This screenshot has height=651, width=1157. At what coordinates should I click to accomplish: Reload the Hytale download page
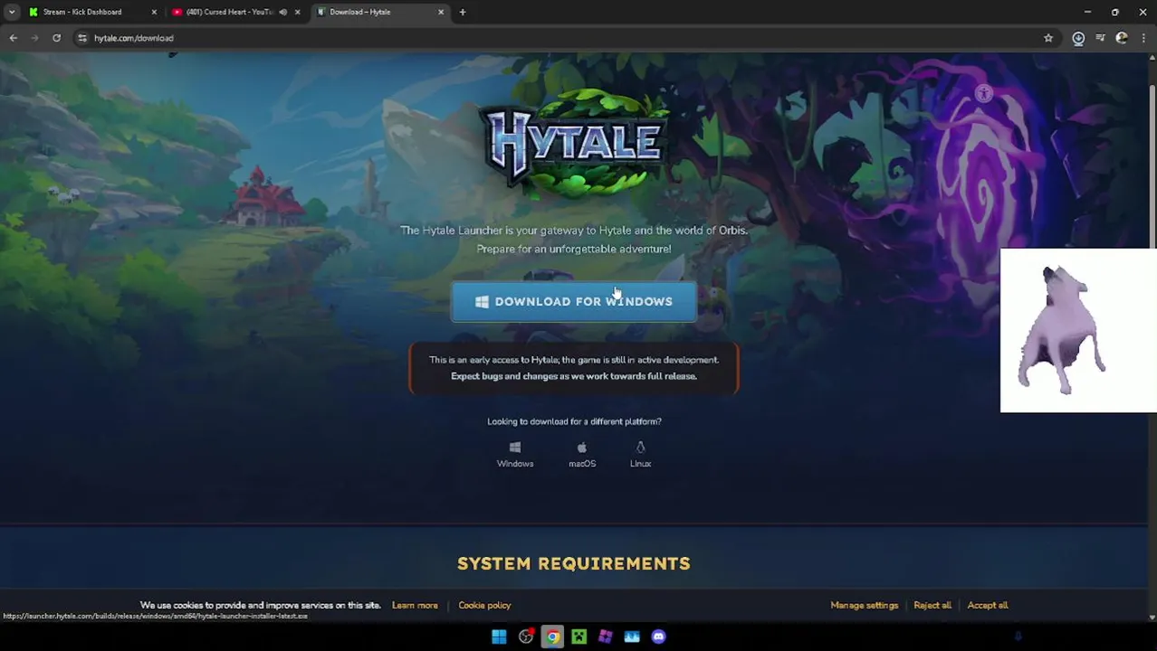coord(56,38)
